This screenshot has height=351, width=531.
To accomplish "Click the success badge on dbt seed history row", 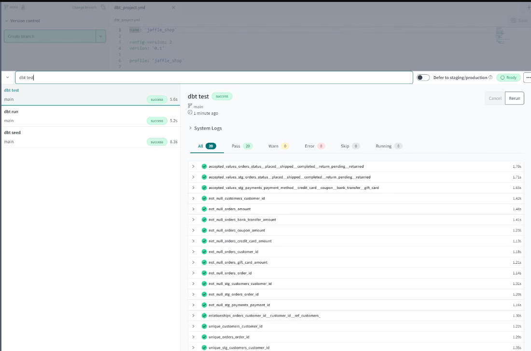I will (157, 142).
